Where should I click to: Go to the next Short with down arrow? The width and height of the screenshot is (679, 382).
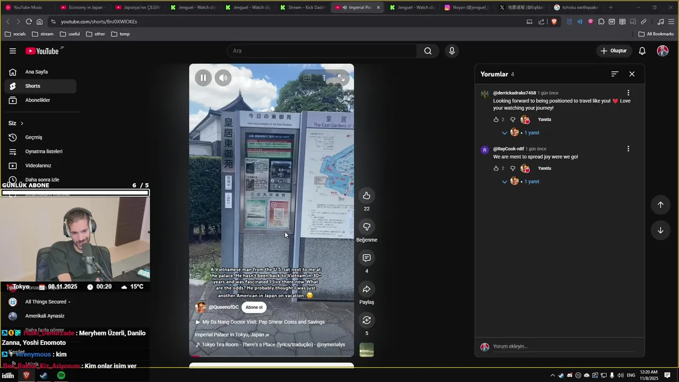pyautogui.click(x=660, y=230)
